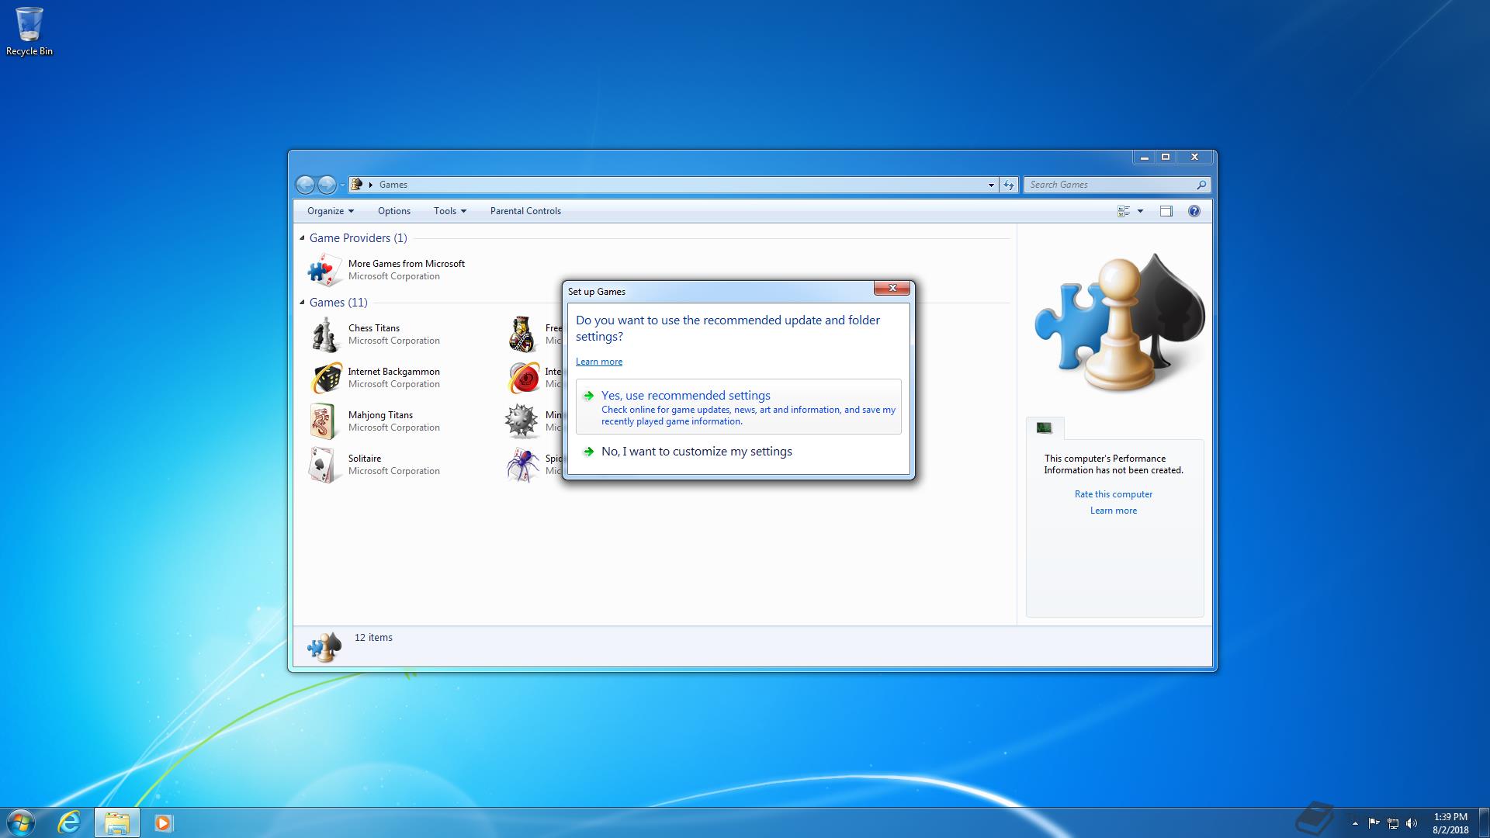Image resolution: width=1490 pixels, height=838 pixels.
Task: Click Learn more in Set up Games dialog
Action: coord(599,362)
